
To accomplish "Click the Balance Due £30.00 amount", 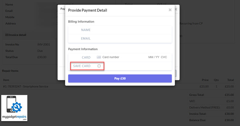I will (x=229, y=120).
